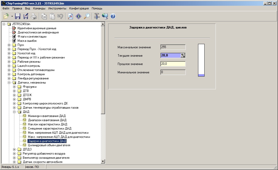
Task: Open the Вид menu
Action: tap(27, 8)
